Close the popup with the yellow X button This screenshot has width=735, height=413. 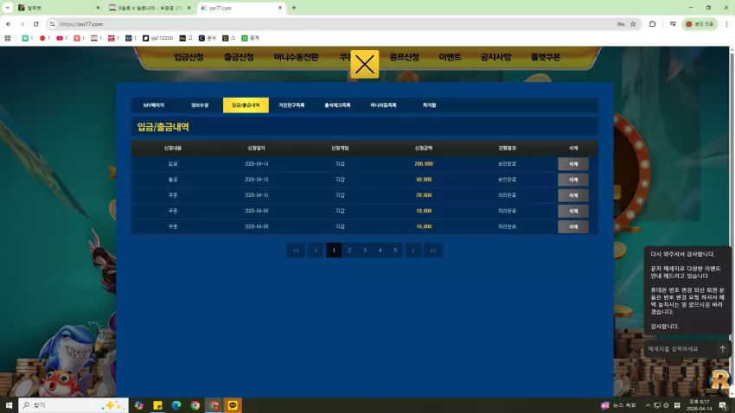[365, 64]
